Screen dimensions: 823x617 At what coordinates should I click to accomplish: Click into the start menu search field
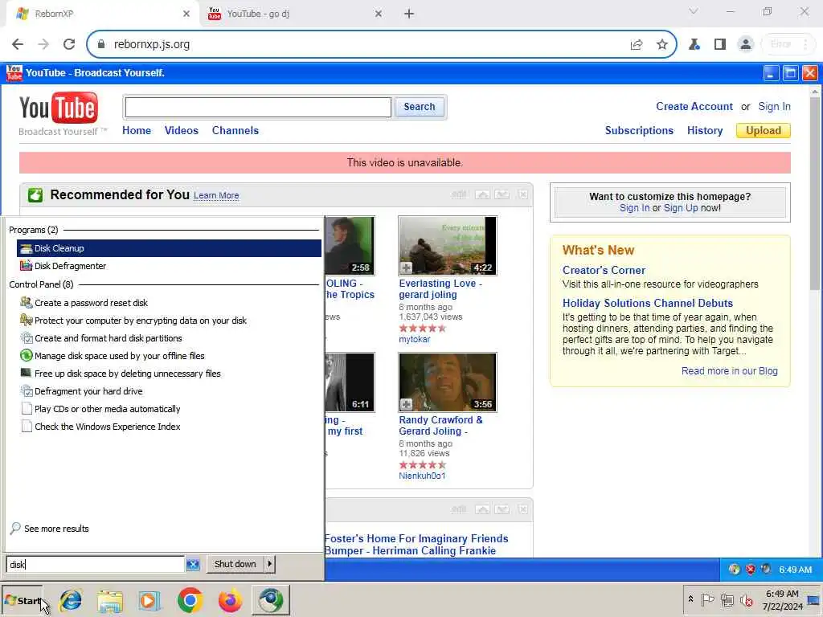tap(95, 564)
